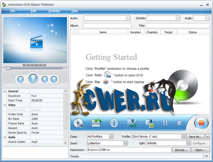Click the Open DVD disc icon
This screenshot has height=162, width=213.
point(78,123)
